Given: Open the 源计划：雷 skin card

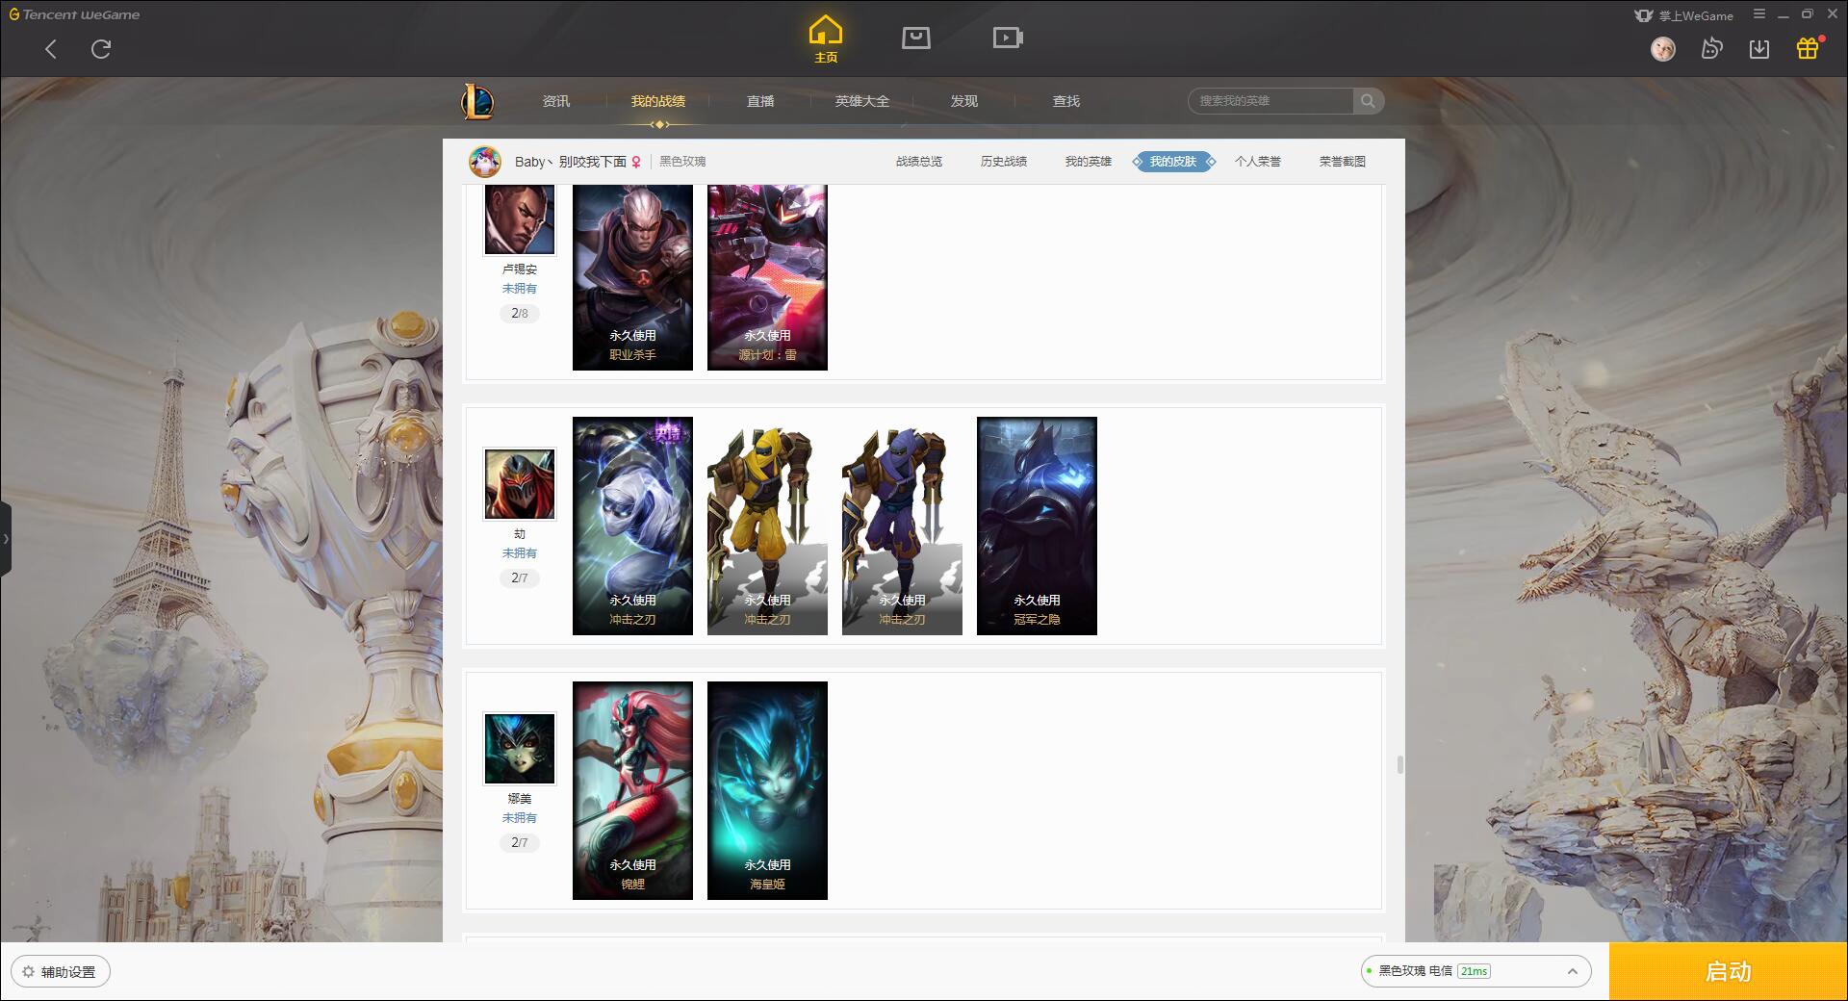Looking at the screenshot, I should tap(767, 277).
